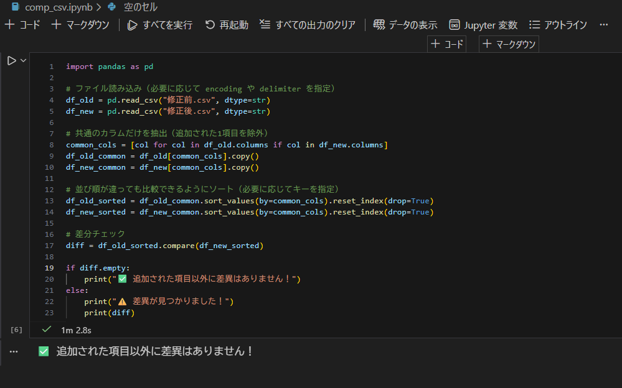Image resolution: width=622 pixels, height=388 pixels.
Task: Add a markdown cell via main toolbar マークダウン
Action: 80,25
